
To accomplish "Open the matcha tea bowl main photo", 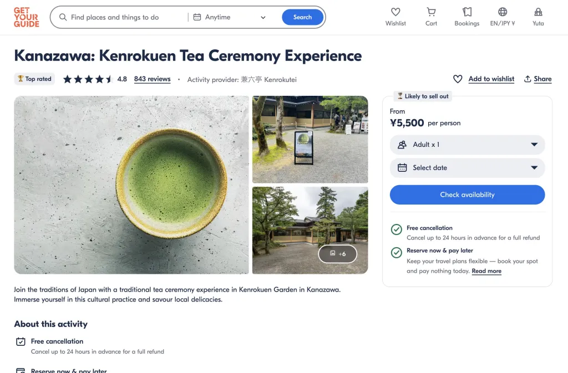I will click(x=131, y=185).
